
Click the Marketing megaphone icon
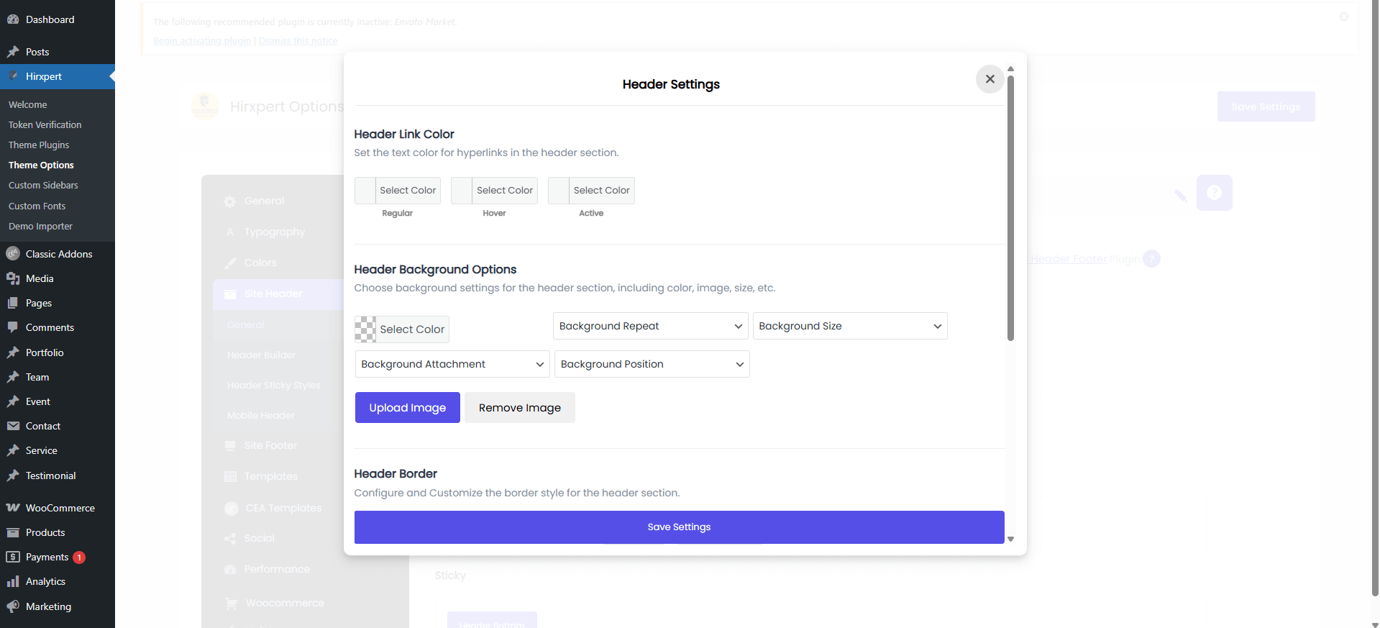[13, 606]
